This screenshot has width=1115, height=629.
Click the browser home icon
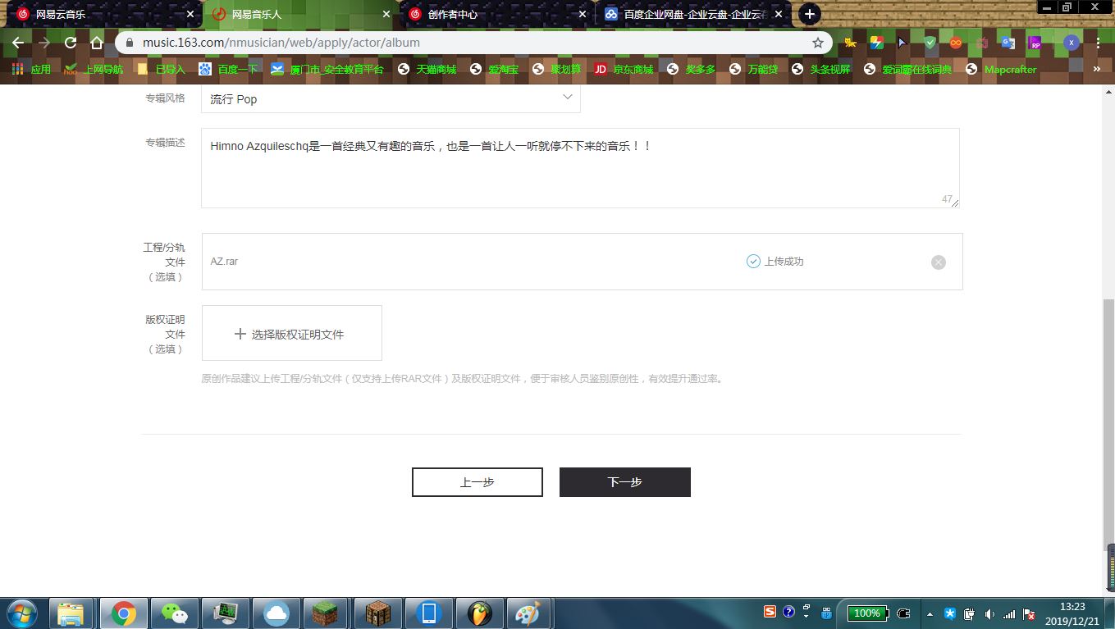point(97,42)
